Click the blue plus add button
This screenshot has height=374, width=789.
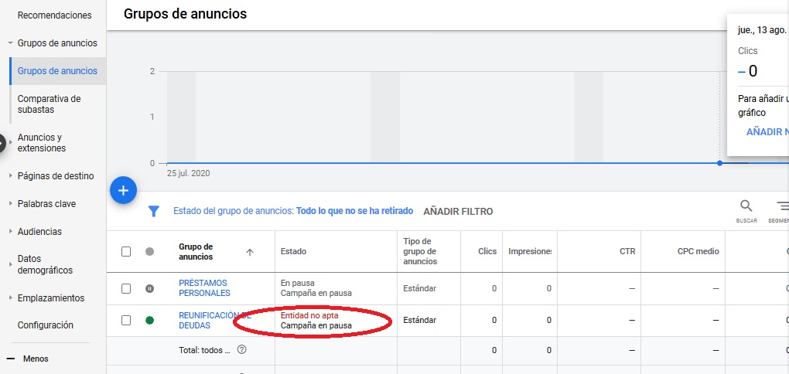123,189
